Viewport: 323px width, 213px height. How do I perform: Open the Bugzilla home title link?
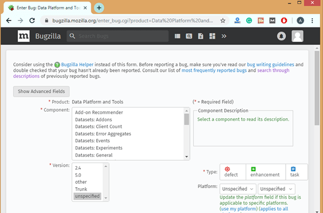click(48, 36)
